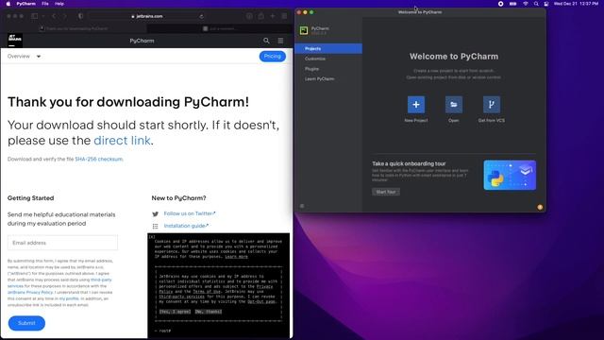Click the Submit button
Screen dimensions: 604x340
pyautogui.click(x=26, y=323)
